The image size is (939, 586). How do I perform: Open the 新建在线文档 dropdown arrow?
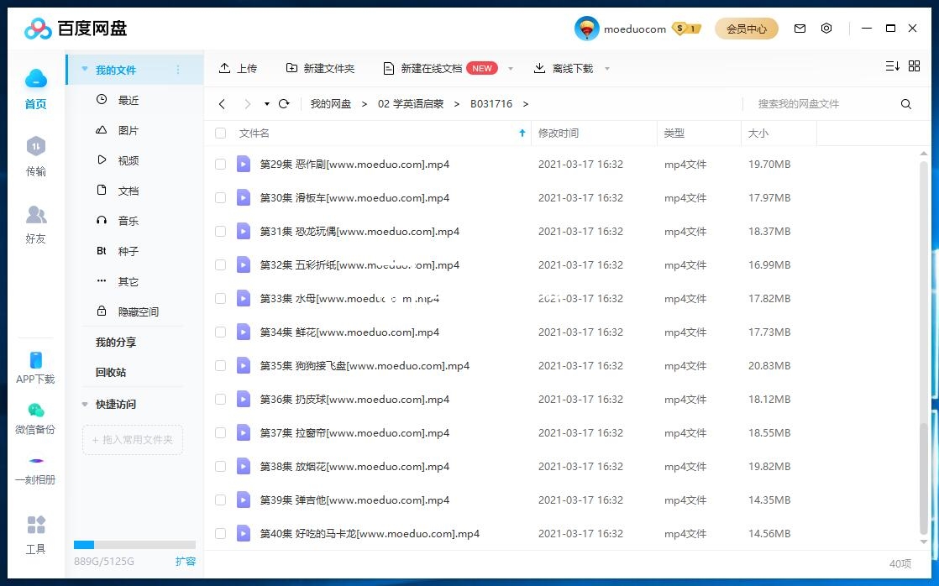(x=510, y=68)
